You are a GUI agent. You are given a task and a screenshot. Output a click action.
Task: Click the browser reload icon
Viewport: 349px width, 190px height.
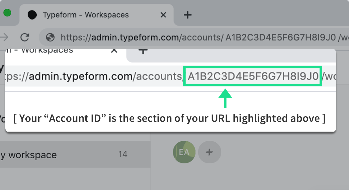click(x=25, y=37)
